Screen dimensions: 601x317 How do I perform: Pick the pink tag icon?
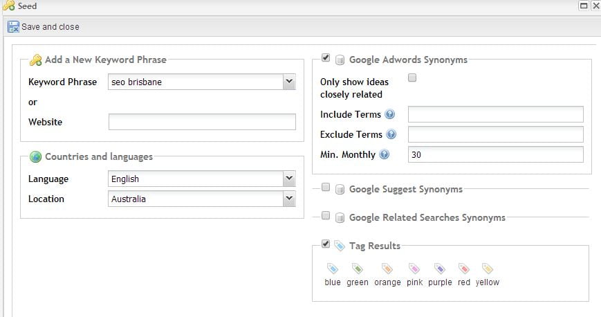point(414,269)
